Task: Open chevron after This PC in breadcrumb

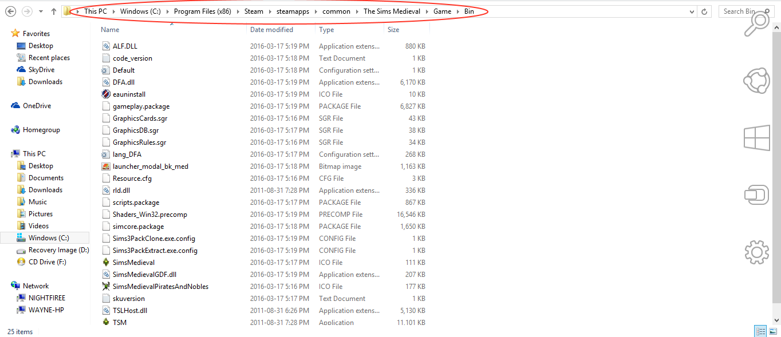Action: tap(113, 11)
